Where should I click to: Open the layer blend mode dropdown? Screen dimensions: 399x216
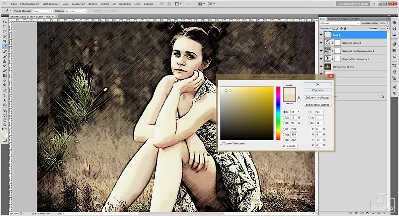(338, 23)
